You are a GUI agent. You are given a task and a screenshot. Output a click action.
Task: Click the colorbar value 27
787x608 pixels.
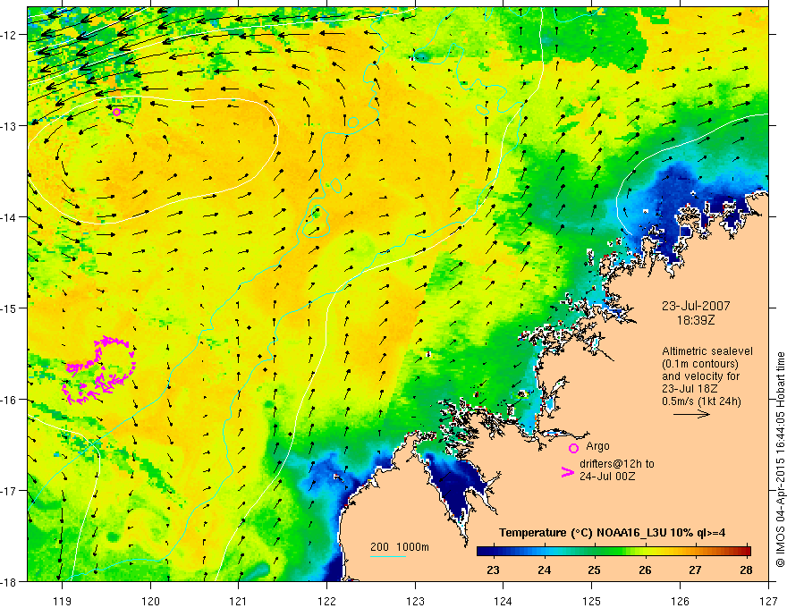(x=695, y=570)
